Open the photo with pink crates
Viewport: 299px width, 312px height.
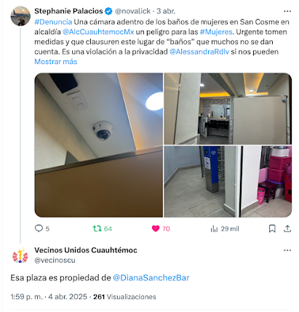228,182
